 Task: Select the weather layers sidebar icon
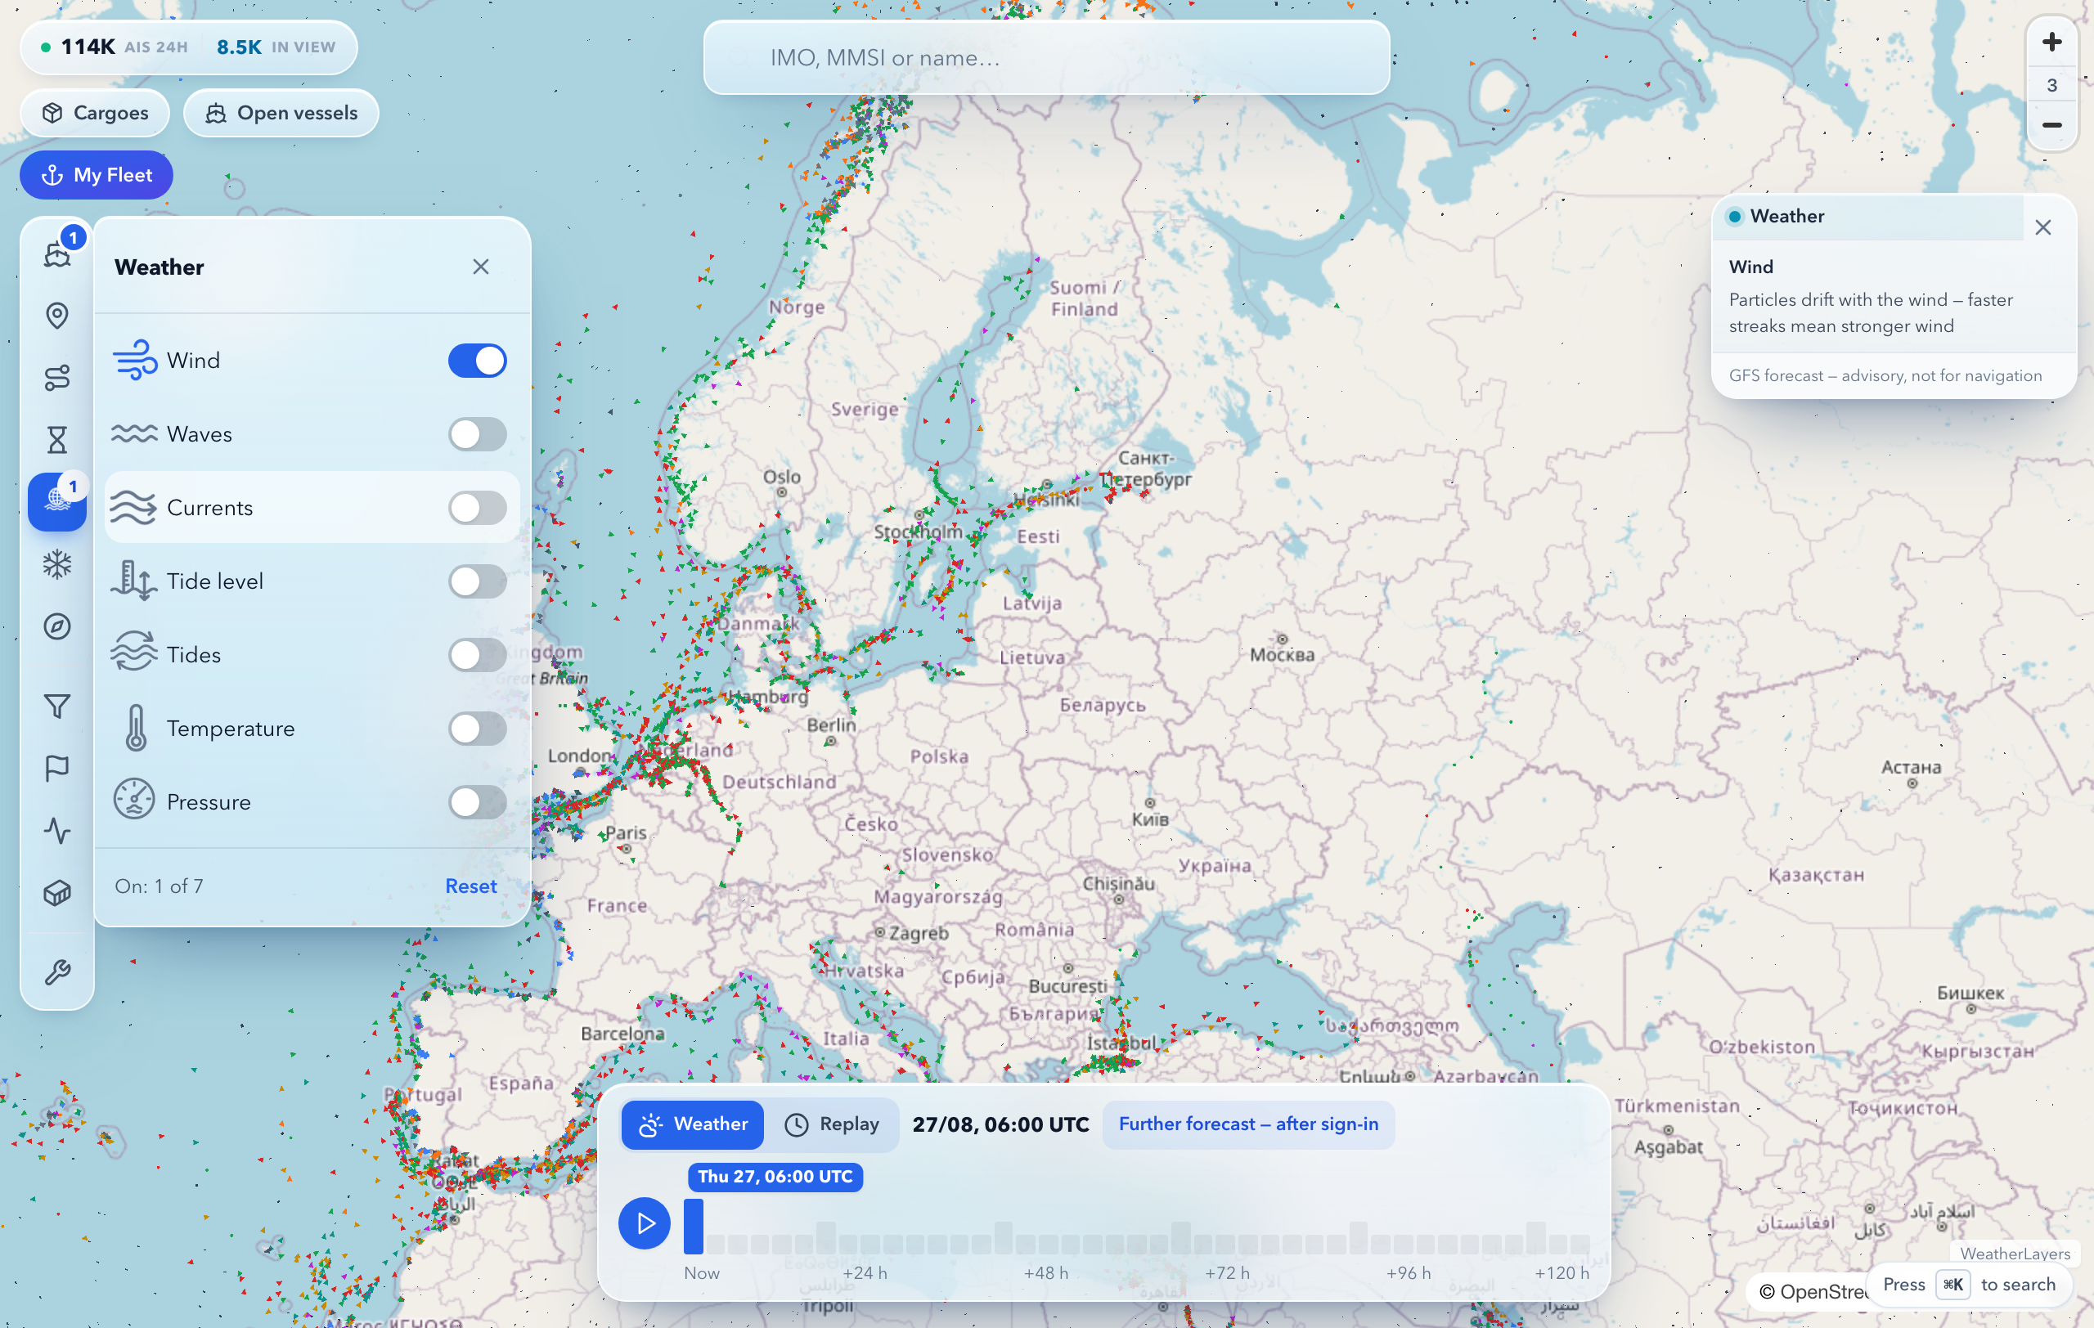point(57,501)
